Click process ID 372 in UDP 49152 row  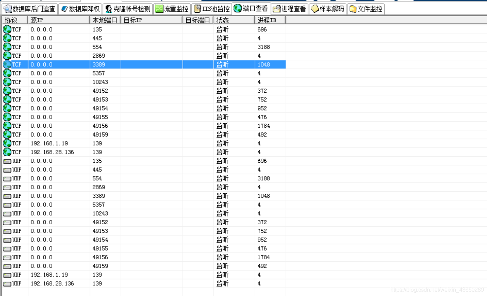coord(262,222)
